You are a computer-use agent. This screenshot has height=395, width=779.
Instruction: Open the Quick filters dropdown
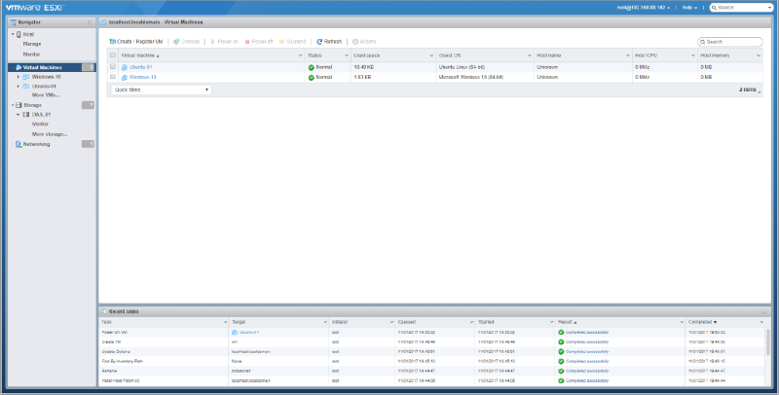click(162, 90)
